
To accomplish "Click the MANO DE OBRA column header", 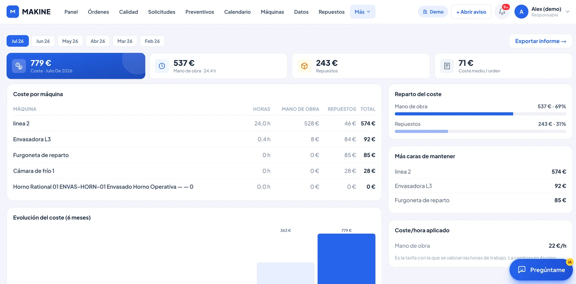I will click(300, 109).
